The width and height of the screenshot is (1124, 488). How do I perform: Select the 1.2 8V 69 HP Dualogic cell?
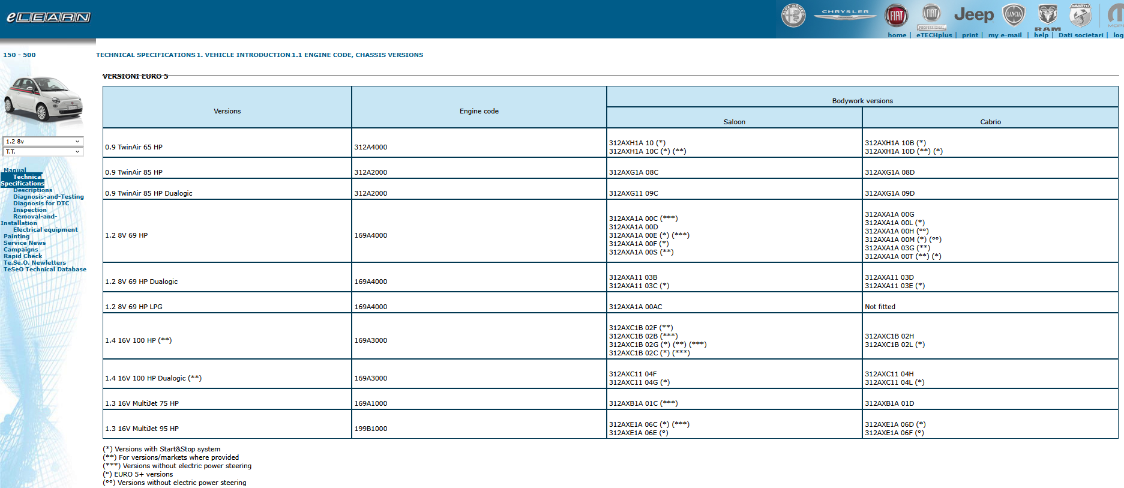click(x=227, y=277)
